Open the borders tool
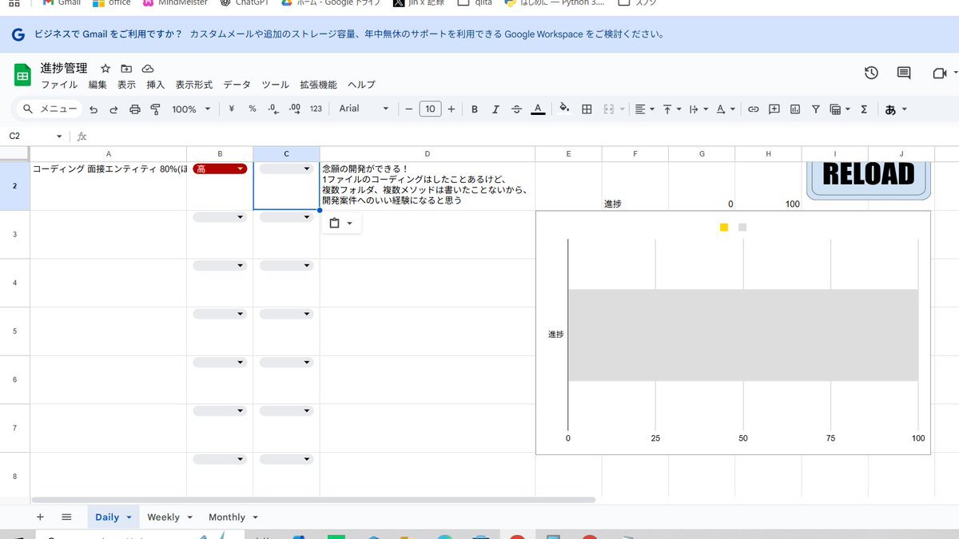This screenshot has height=539, width=959. pos(587,109)
